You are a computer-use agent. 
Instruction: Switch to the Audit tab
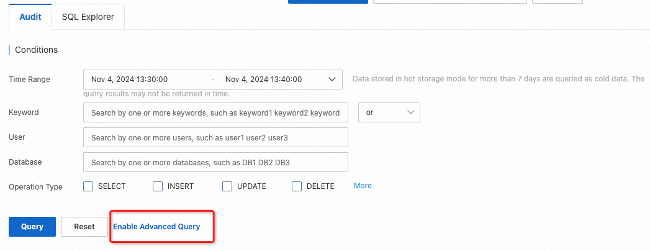point(30,17)
